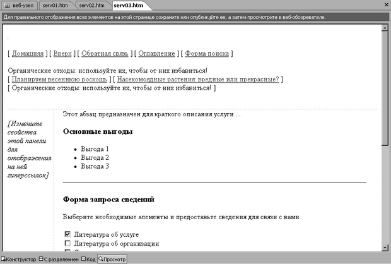Open the Планируем весеннюю роскошь link

click(60, 80)
